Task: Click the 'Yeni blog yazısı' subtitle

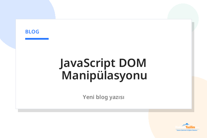Action: tap(103, 97)
